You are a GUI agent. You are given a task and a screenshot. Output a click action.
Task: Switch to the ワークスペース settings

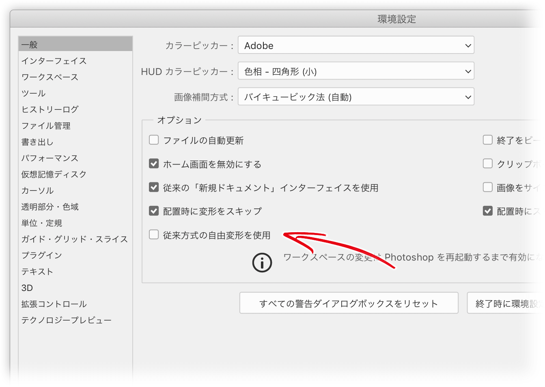click(50, 77)
